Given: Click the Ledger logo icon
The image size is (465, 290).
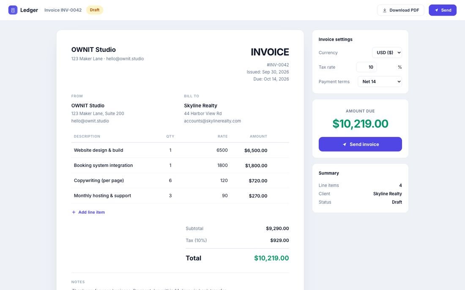Looking at the screenshot, I should [x=13, y=10].
